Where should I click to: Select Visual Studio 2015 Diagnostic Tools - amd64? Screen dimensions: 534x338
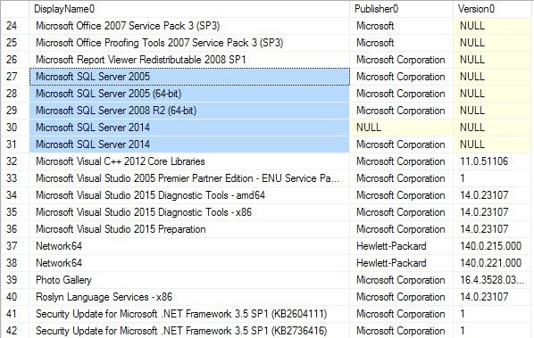(189, 195)
